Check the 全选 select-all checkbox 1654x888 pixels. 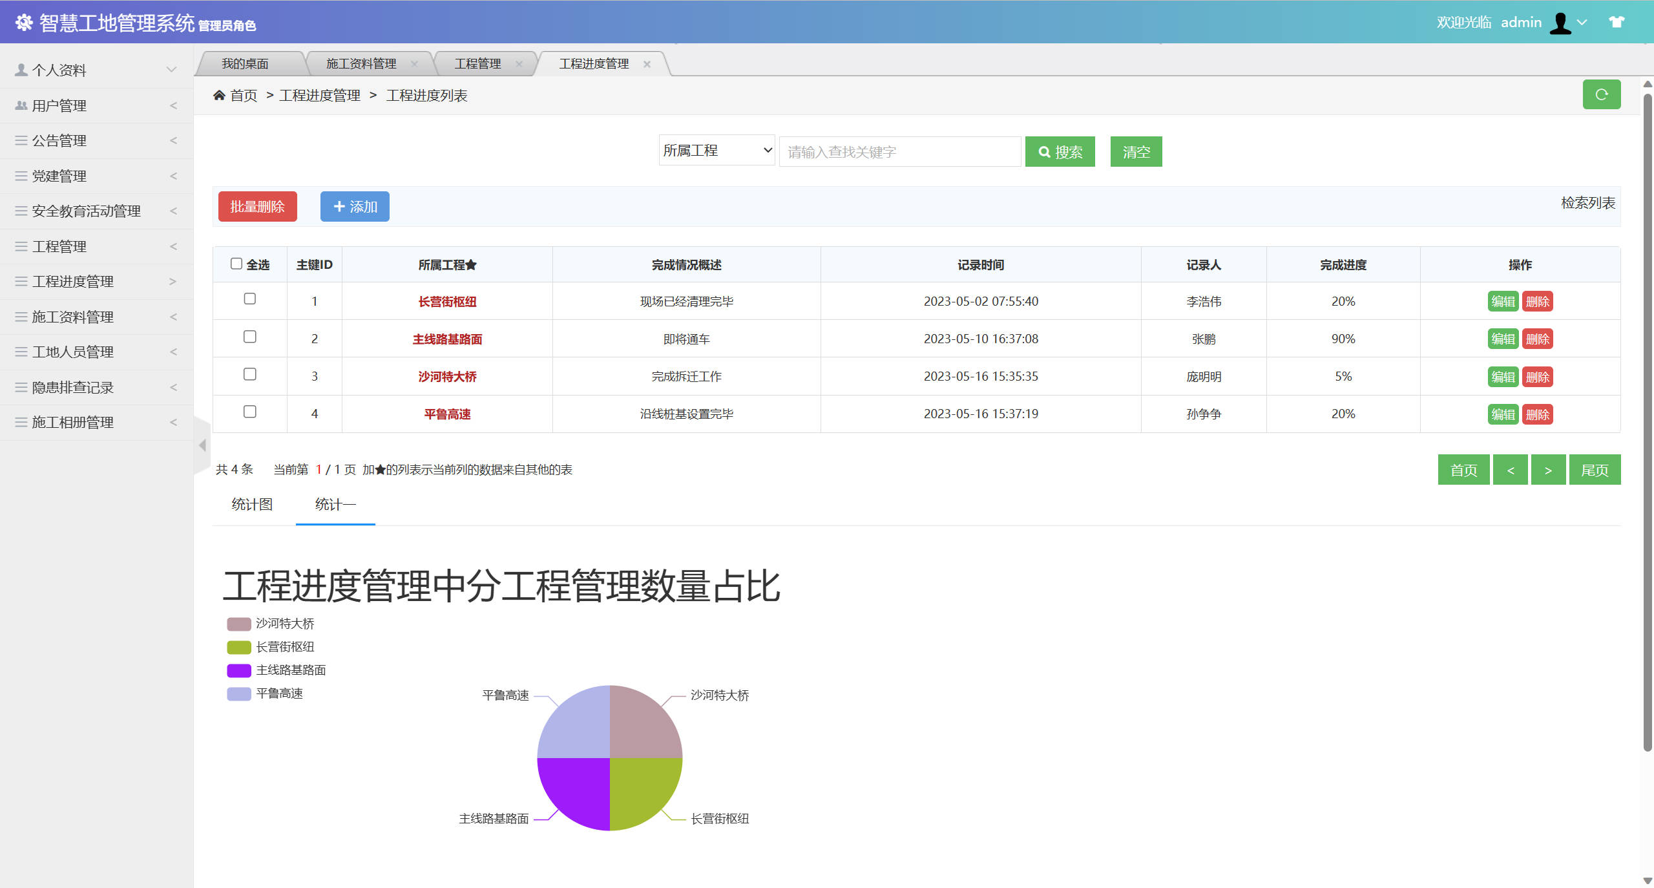click(236, 262)
